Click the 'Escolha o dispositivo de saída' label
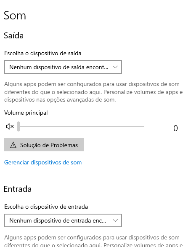The width and height of the screenshot is (191, 247). [x=43, y=54]
